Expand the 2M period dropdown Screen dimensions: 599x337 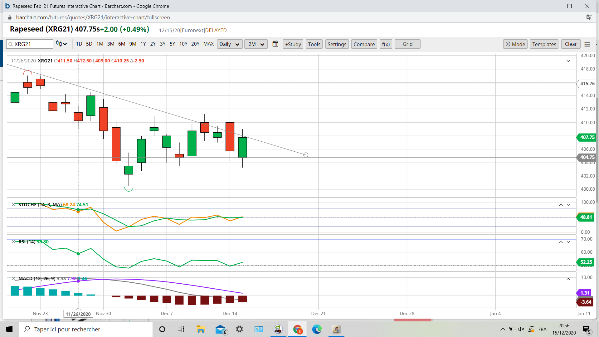tap(256, 44)
